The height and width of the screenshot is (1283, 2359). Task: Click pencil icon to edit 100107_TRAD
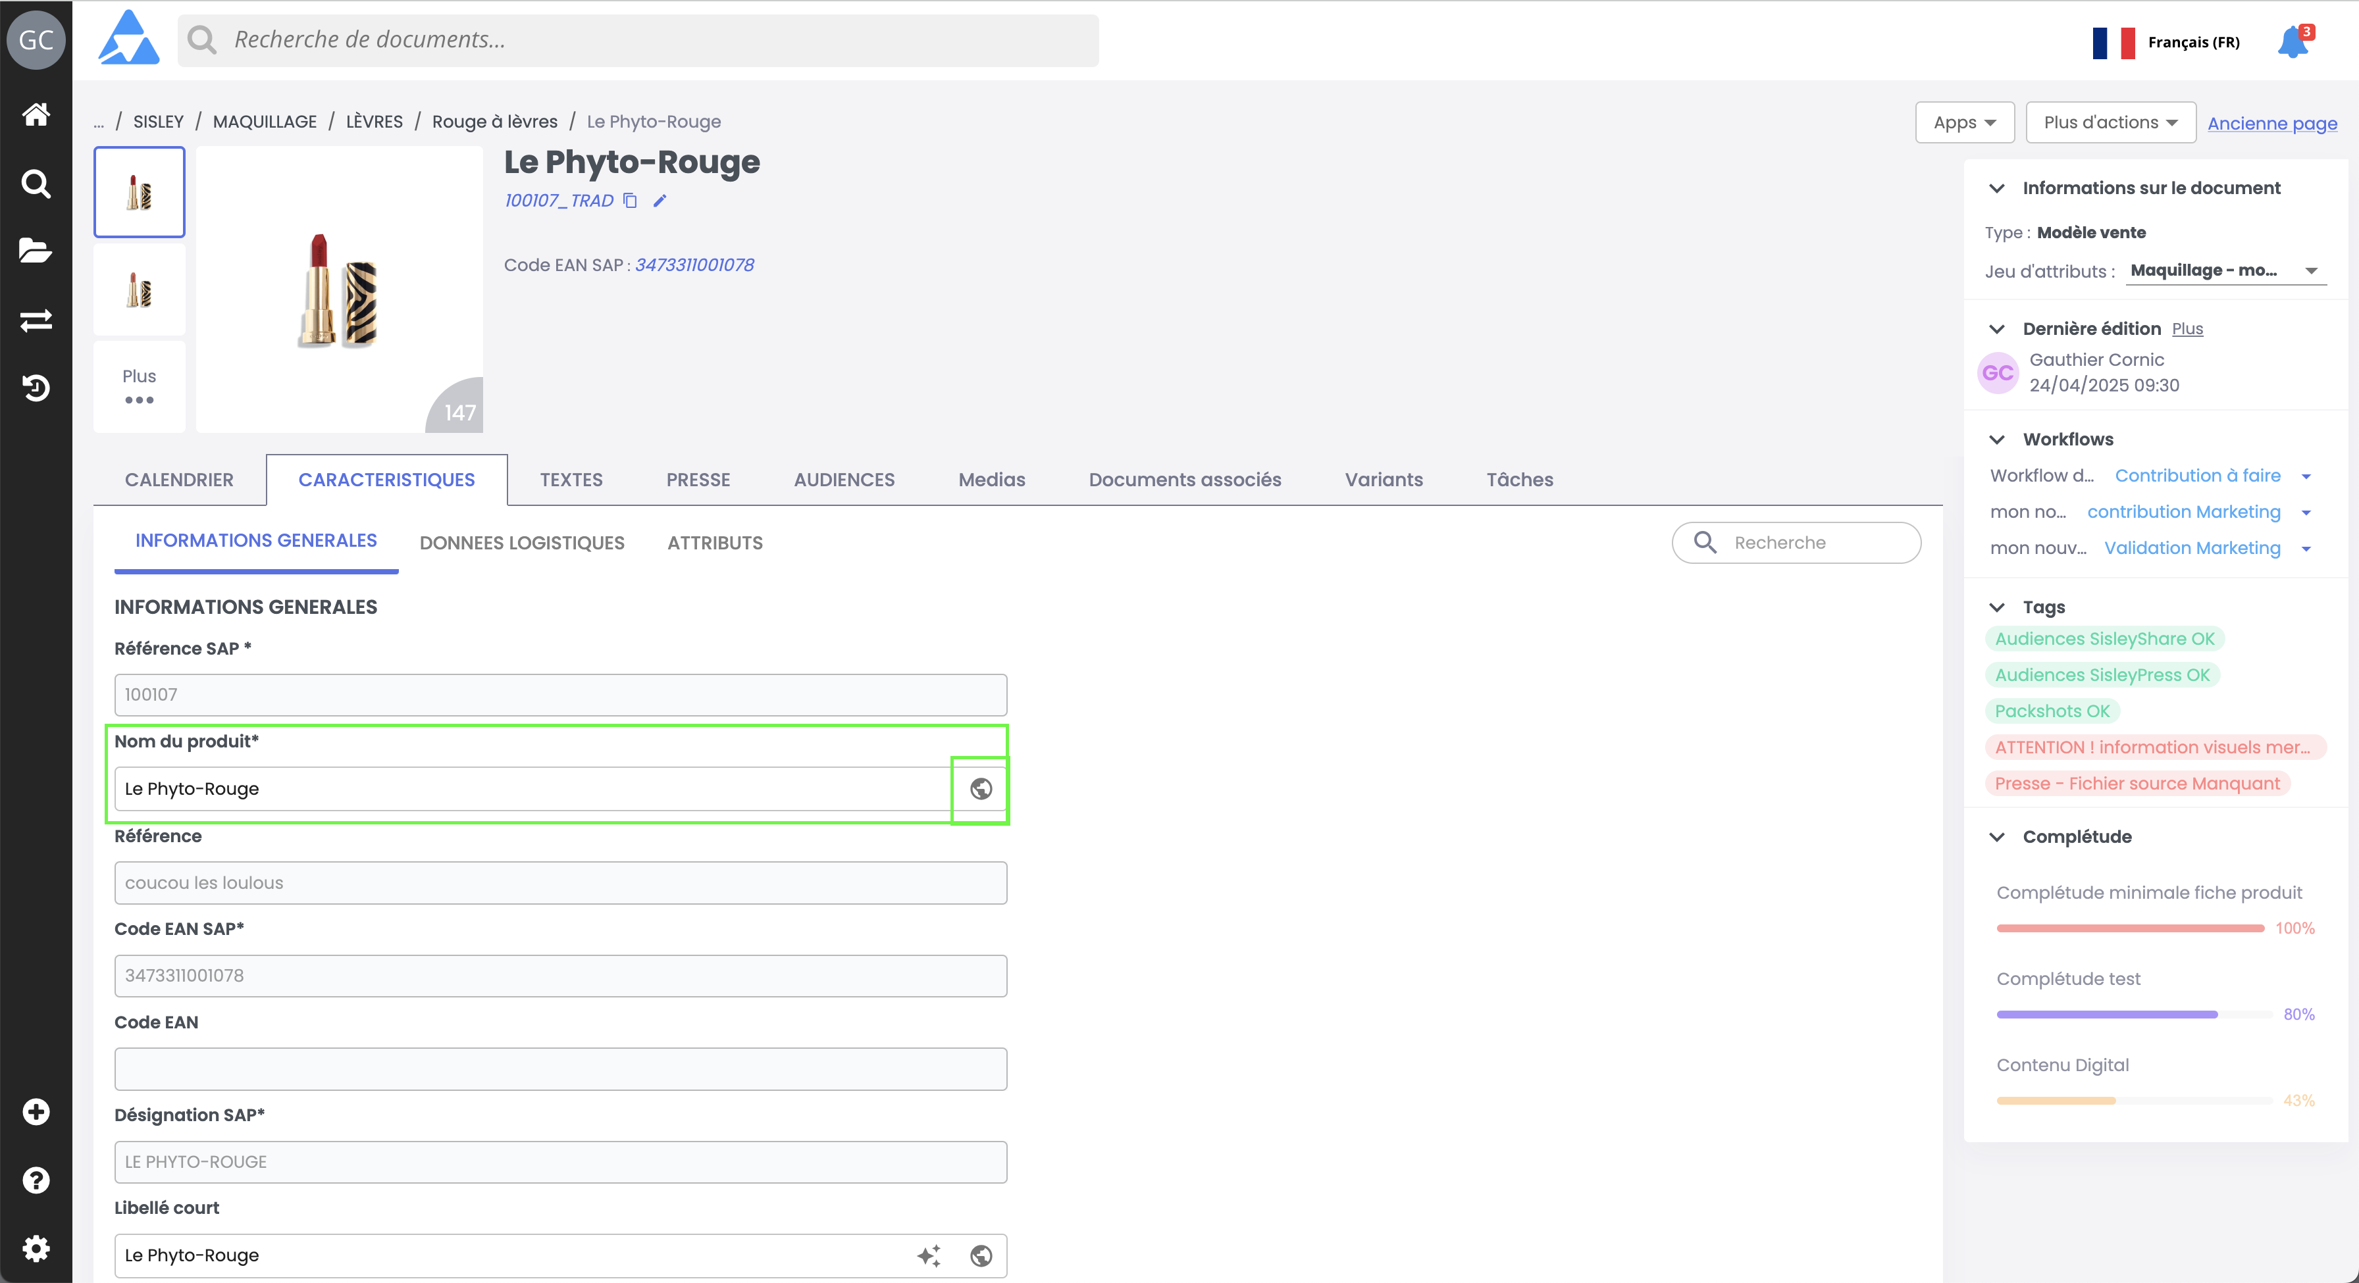point(660,201)
